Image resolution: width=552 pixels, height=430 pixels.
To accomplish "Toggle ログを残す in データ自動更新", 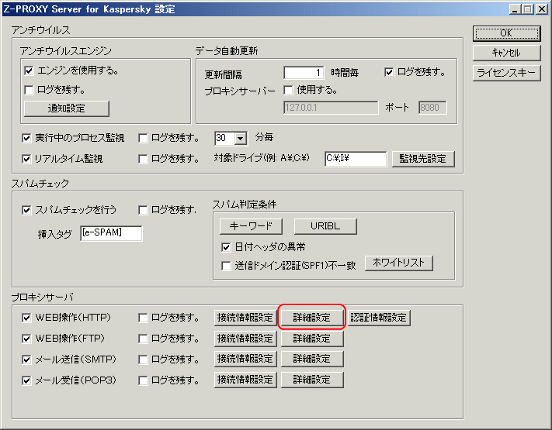I will click(389, 72).
